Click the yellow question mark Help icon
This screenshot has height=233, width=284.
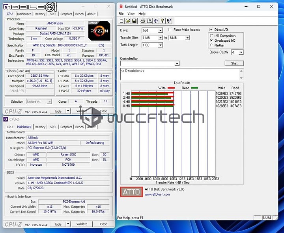pyautogui.click(x=162, y=21)
